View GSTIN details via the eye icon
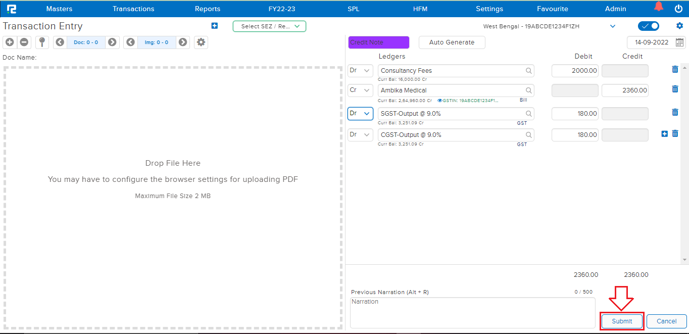The height and width of the screenshot is (334, 689). point(439,101)
